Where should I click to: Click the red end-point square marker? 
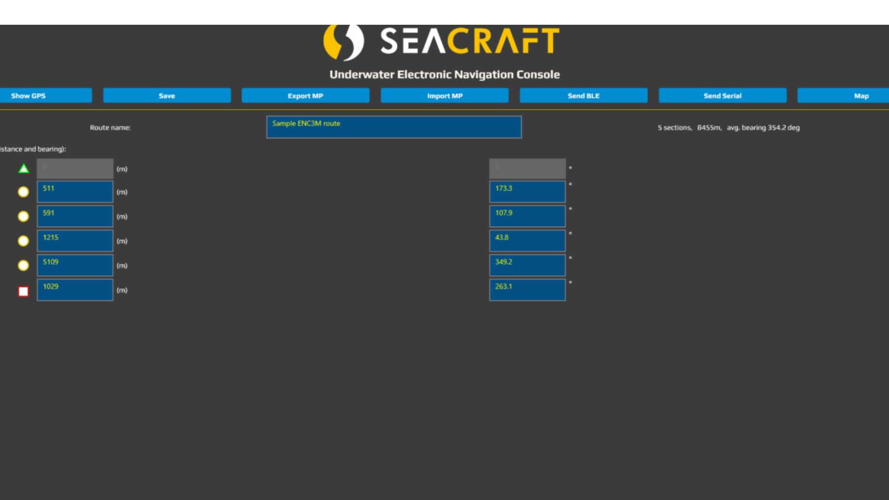(x=23, y=290)
